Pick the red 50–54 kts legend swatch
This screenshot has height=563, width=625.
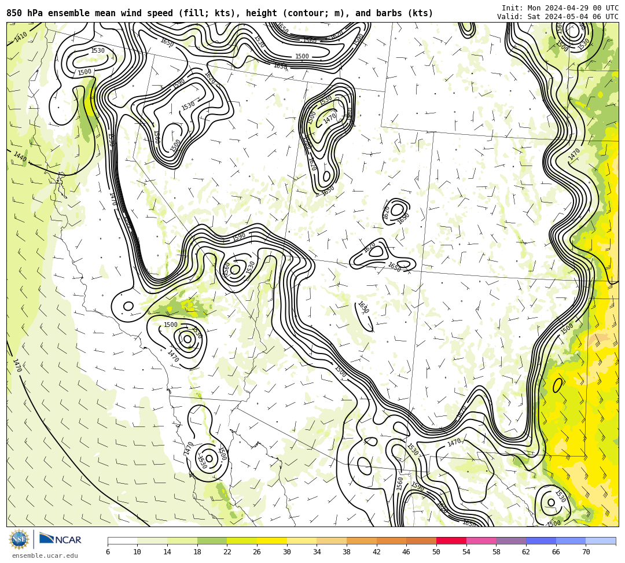tap(451, 540)
